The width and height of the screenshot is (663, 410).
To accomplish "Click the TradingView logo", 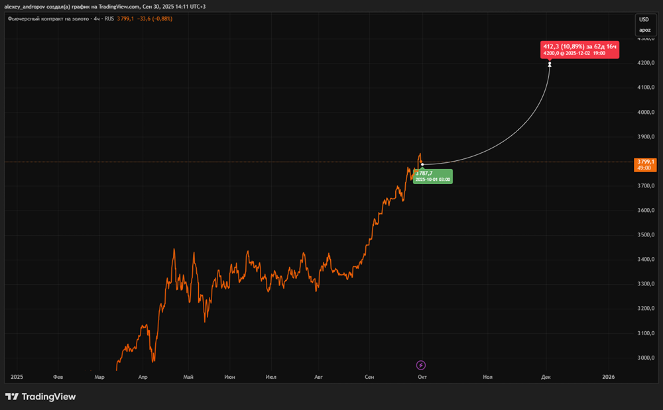I will pos(40,397).
